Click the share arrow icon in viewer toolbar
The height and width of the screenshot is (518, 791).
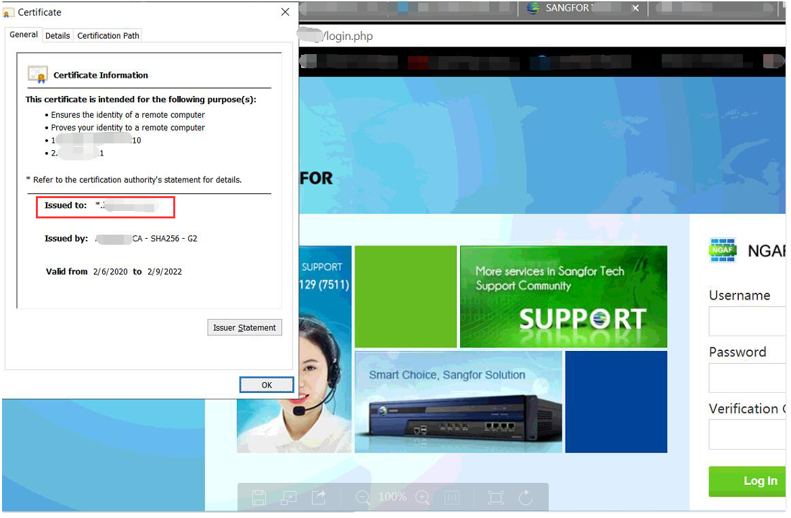319,498
